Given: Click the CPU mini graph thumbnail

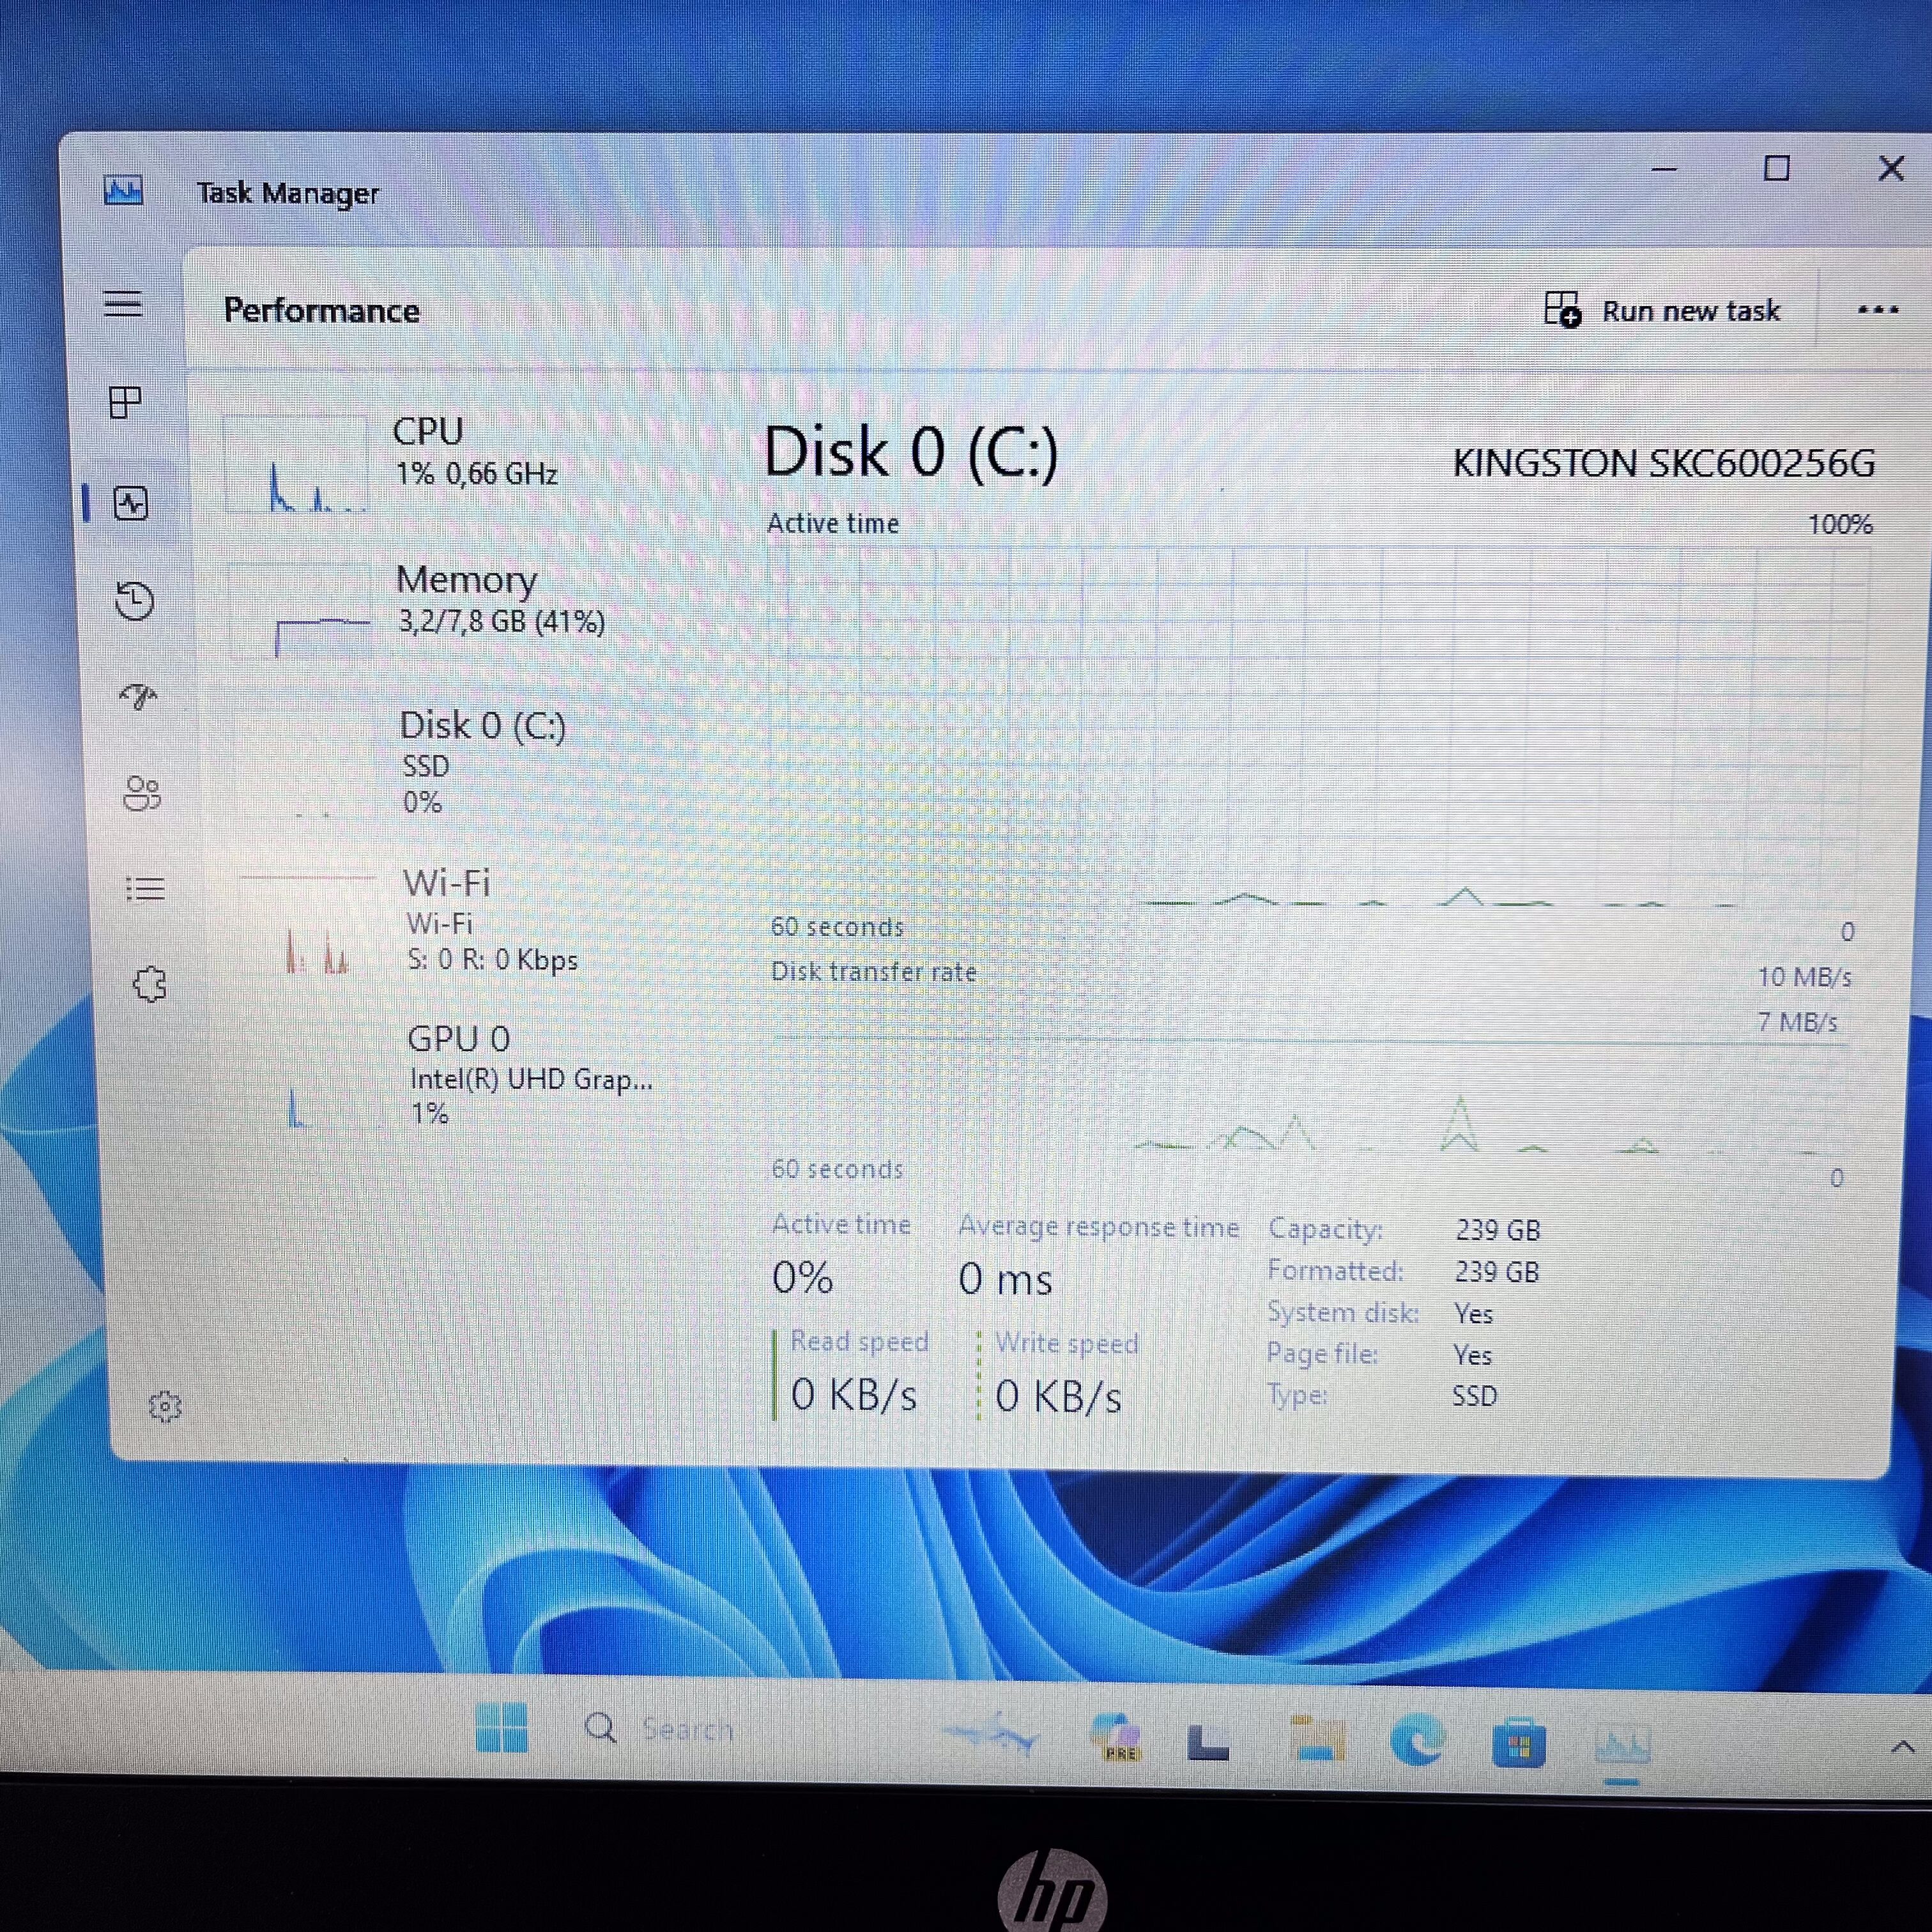Looking at the screenshot, I should pos(296,464).
